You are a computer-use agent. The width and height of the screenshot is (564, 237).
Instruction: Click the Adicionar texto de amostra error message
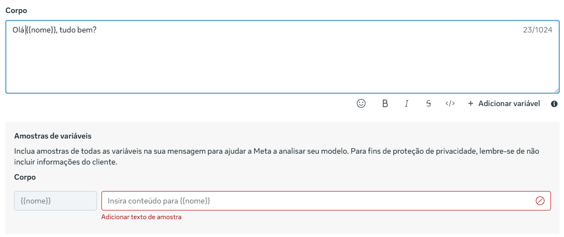coord(141,217)
